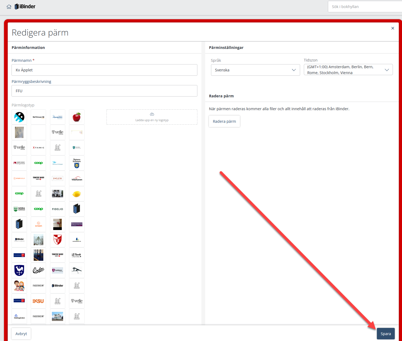
Task: Select the office people photo logotype
Action: 58,194
